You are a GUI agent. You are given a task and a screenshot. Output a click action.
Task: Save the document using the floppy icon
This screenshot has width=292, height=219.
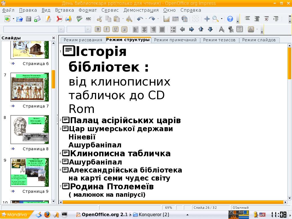point(29,19)
